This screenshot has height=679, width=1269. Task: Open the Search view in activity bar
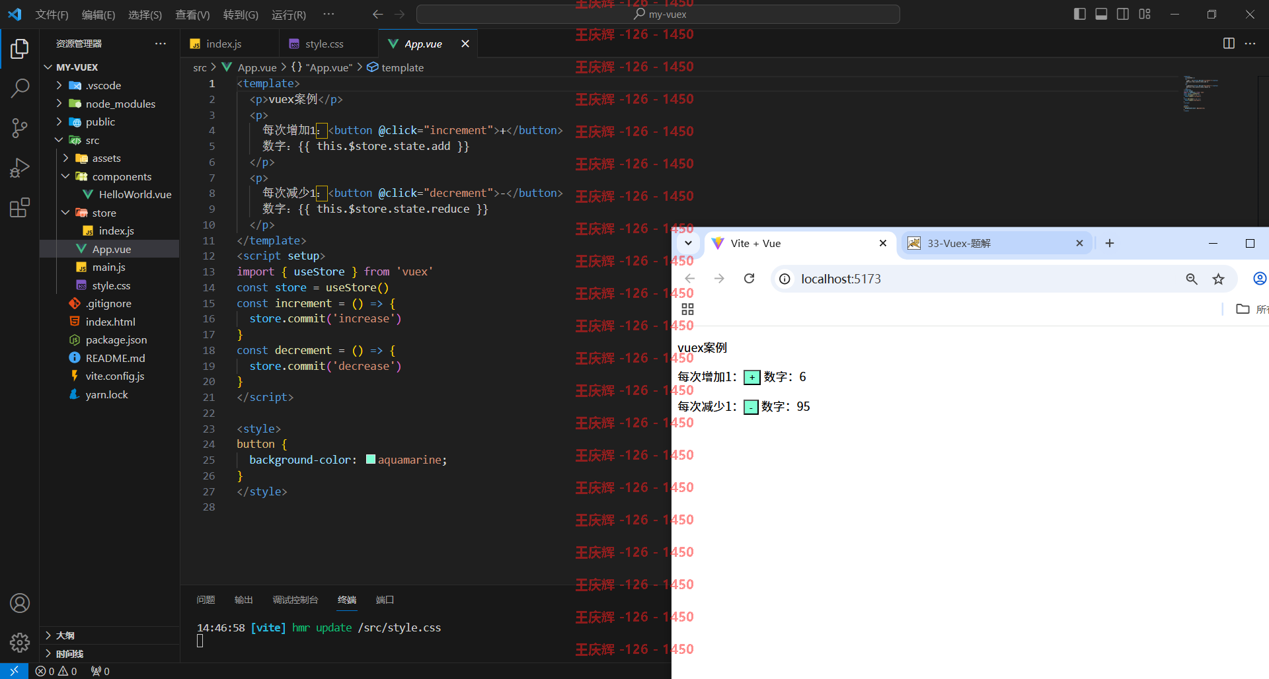click(x=20, y=88)
